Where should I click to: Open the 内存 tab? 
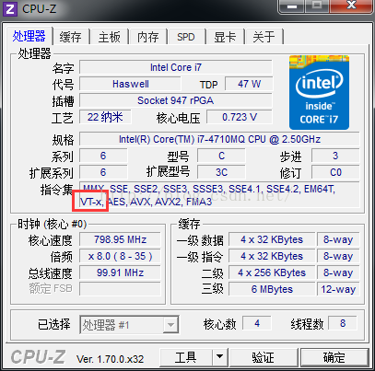click(x=148, y=37)
